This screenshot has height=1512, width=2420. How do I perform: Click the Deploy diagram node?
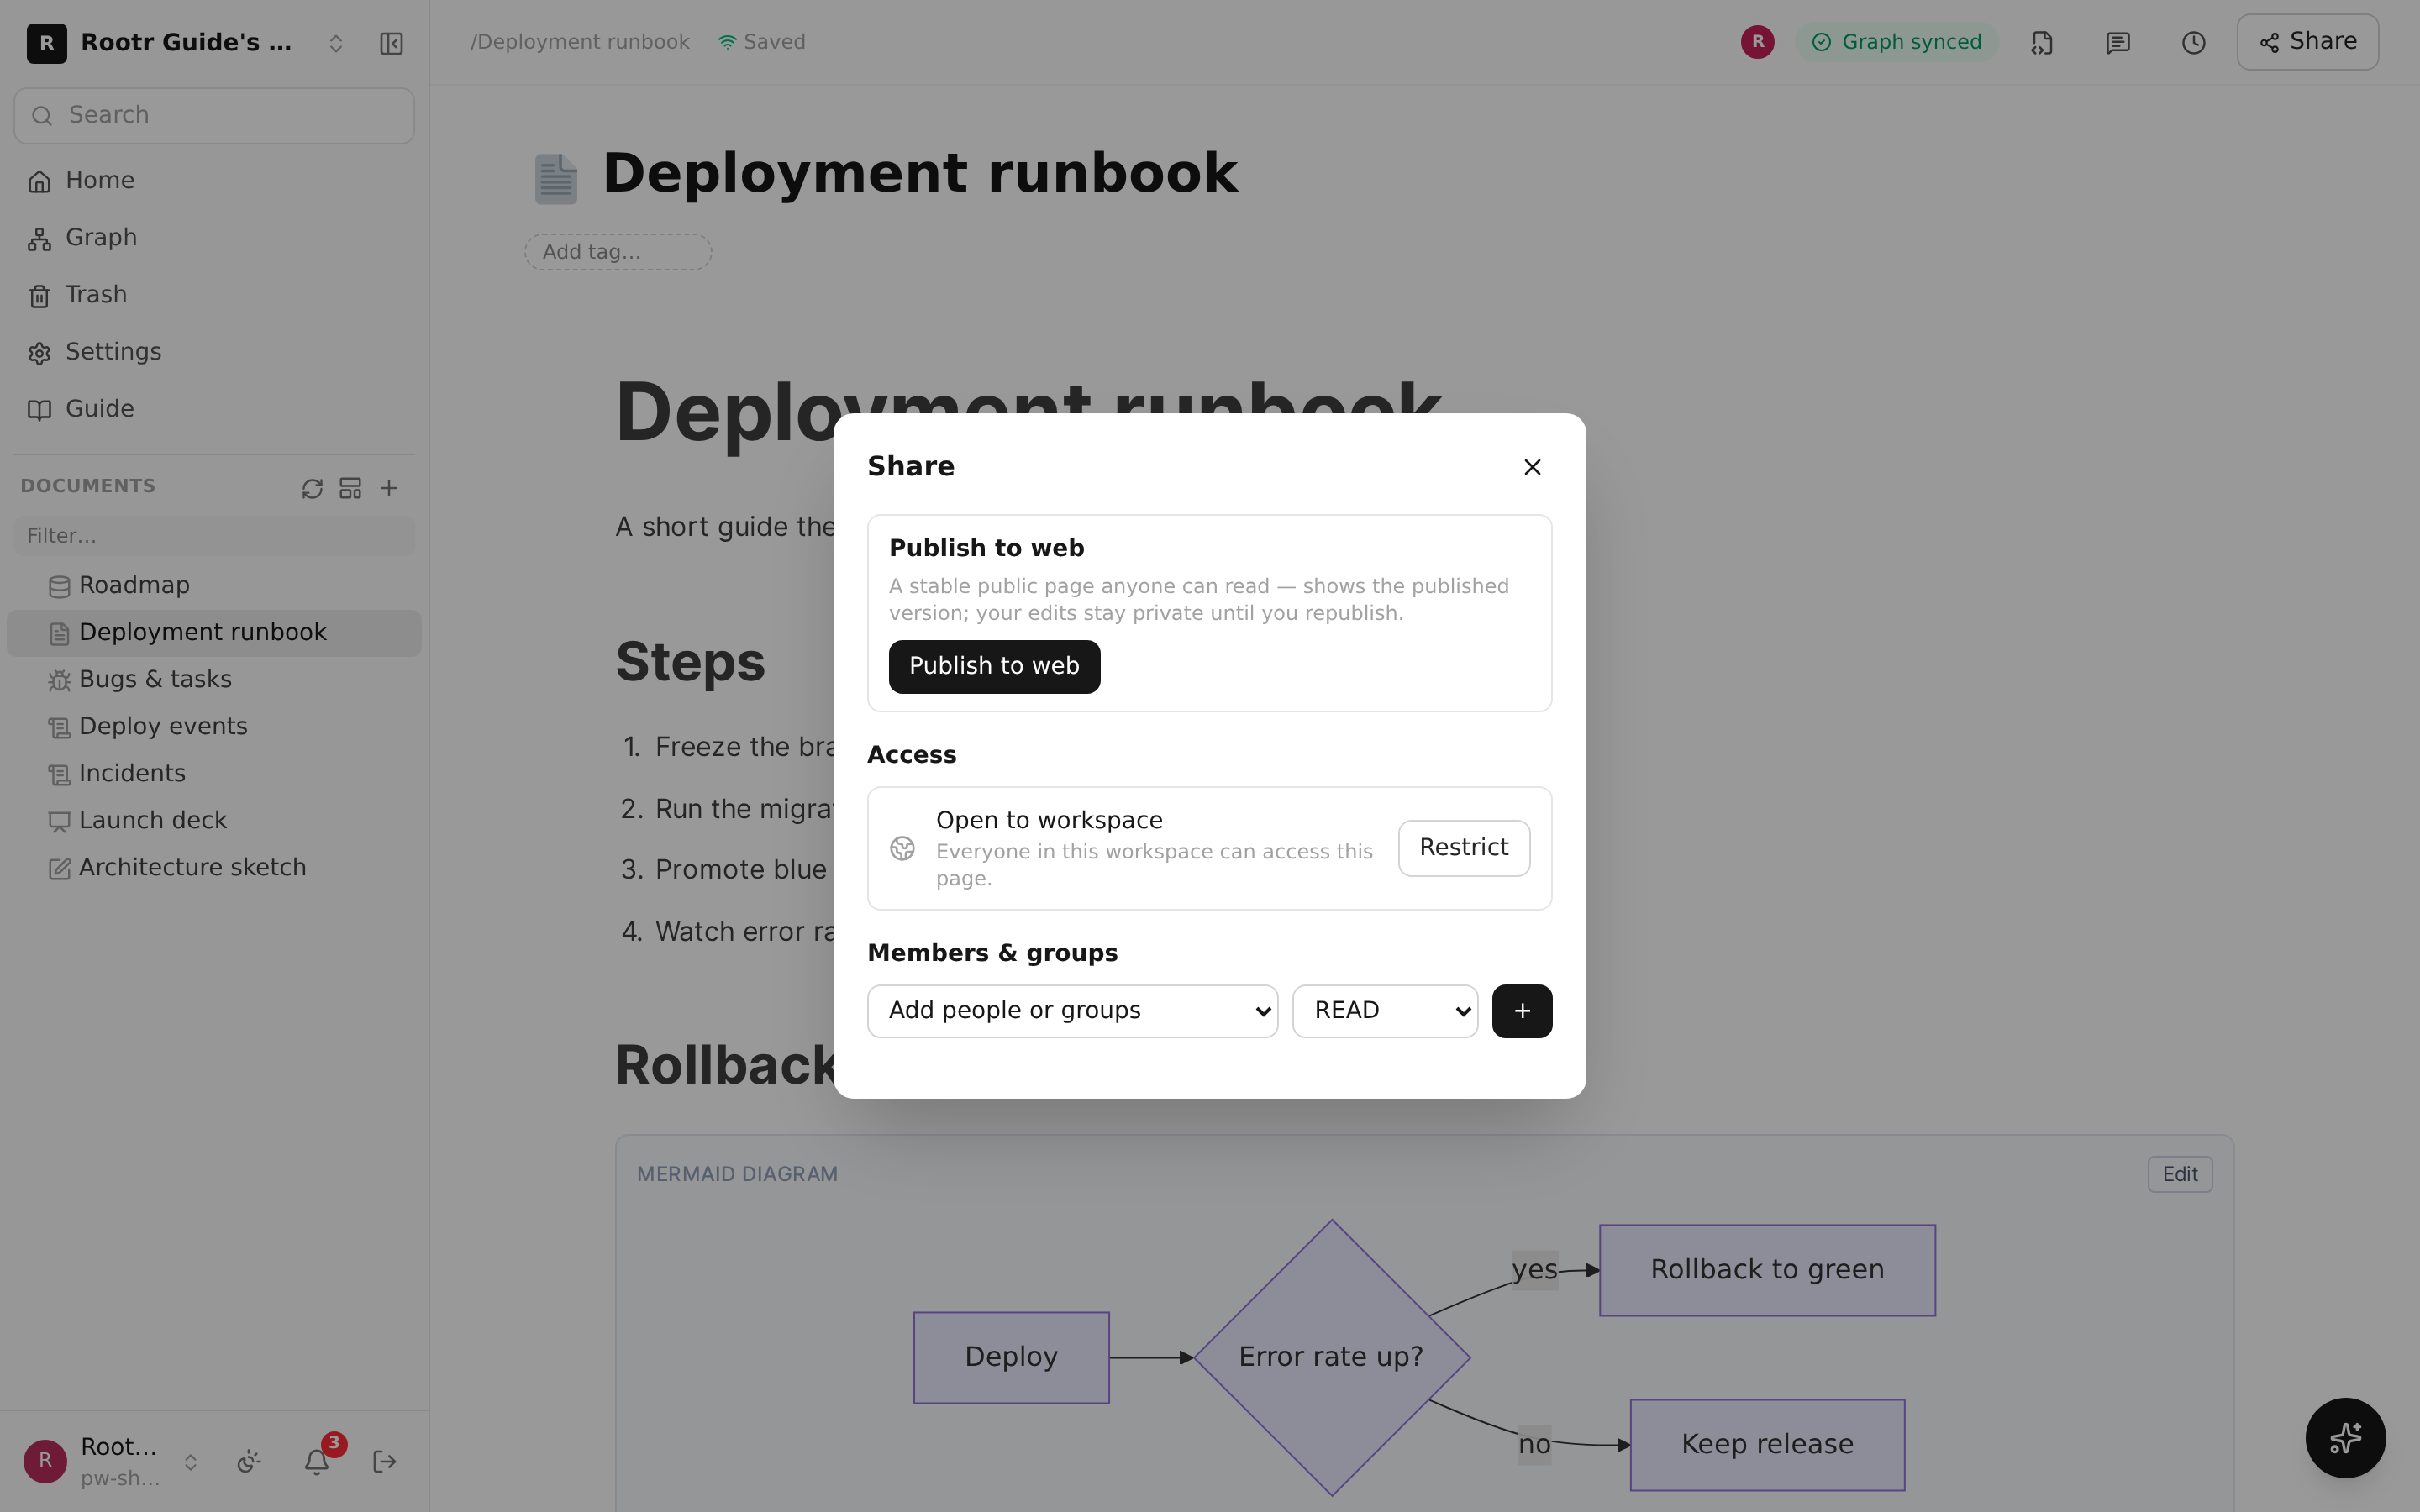pos(1011,1357)
